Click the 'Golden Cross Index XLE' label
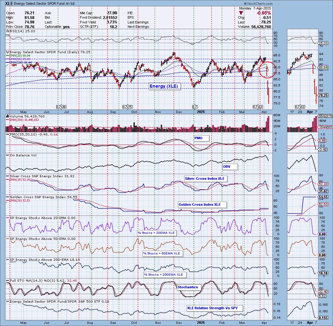The image size is (333, 326). pos(202,204)
